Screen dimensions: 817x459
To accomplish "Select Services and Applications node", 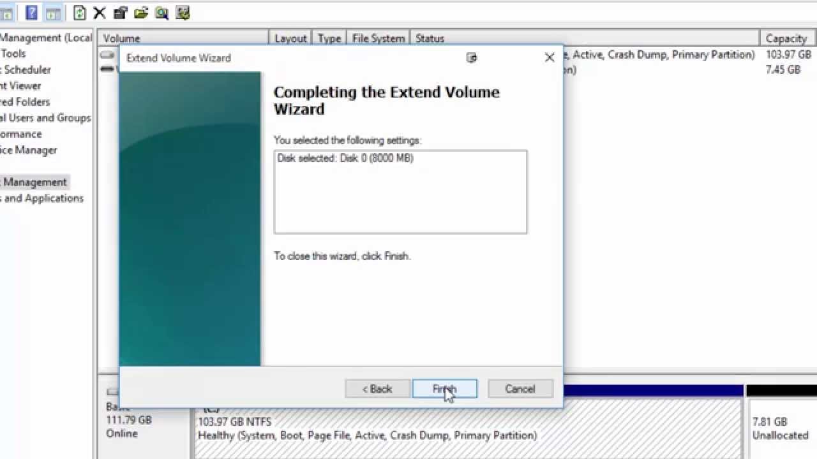I will coord(41,198).
